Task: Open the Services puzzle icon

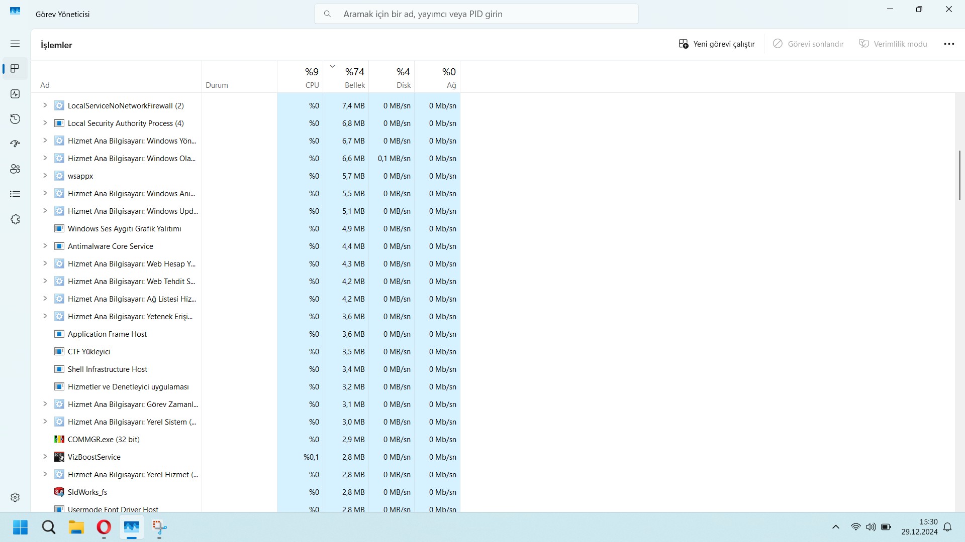Action: 15,219
